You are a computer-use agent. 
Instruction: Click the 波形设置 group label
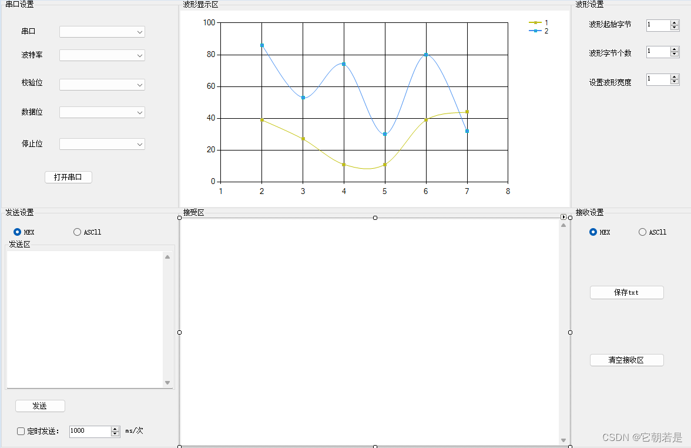(x=590, y=5)
